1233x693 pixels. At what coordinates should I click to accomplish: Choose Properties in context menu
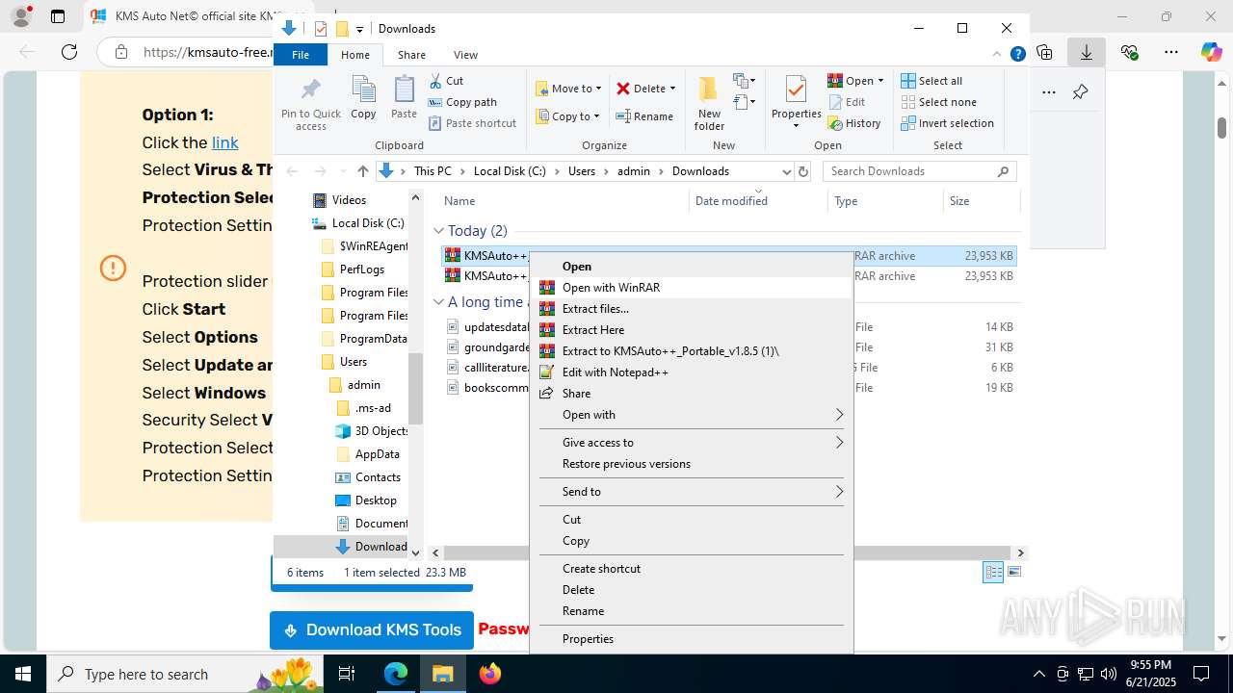tap(692, 639)
